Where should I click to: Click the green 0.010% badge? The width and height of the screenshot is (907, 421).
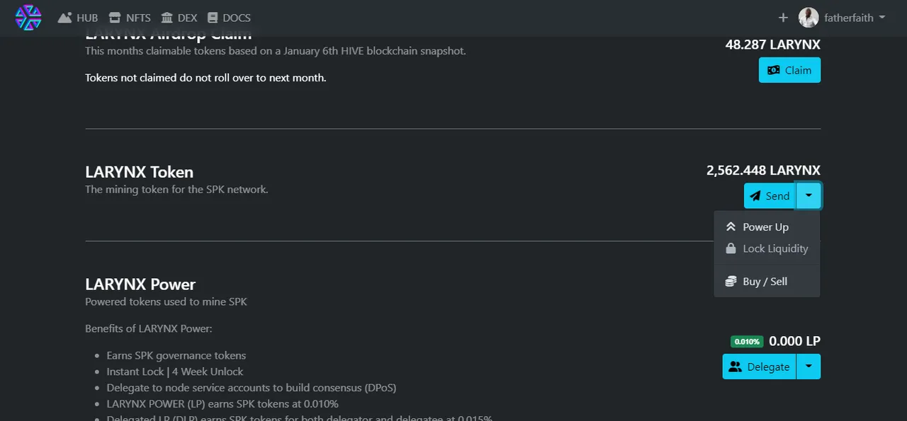tap(747, 342)
